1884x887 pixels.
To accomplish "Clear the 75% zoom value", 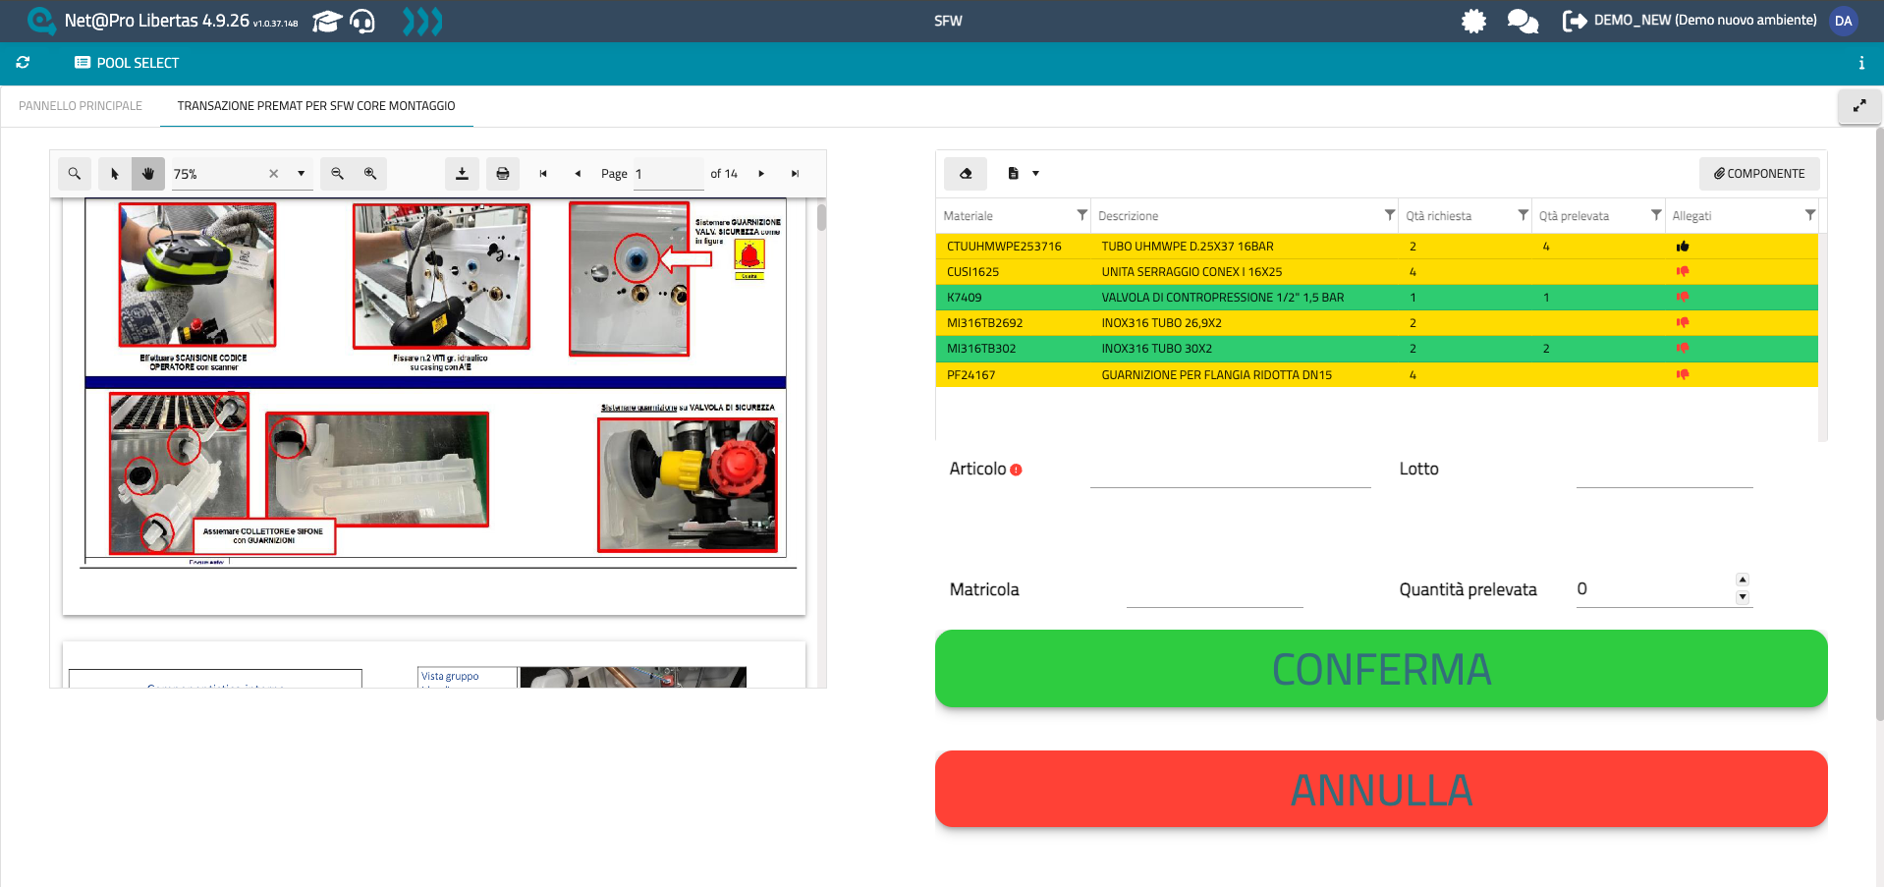I will [274, 174].
